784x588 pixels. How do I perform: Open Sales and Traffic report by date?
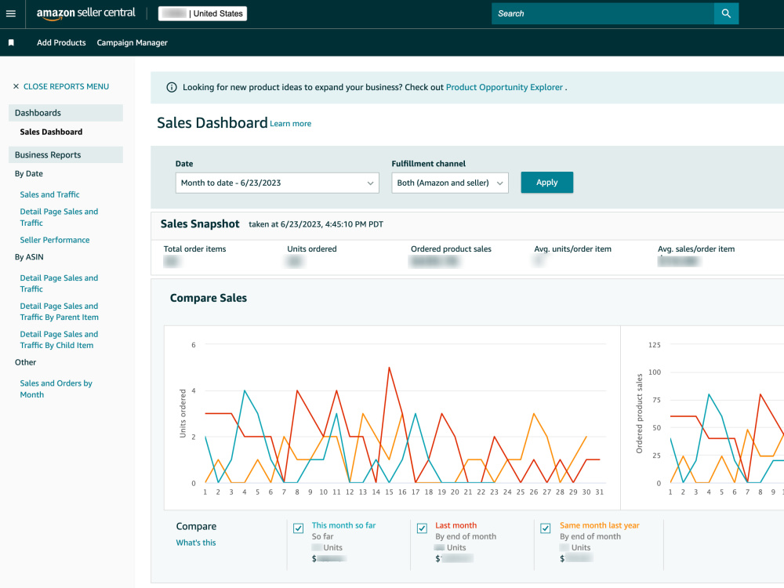[x=49, y=194]
